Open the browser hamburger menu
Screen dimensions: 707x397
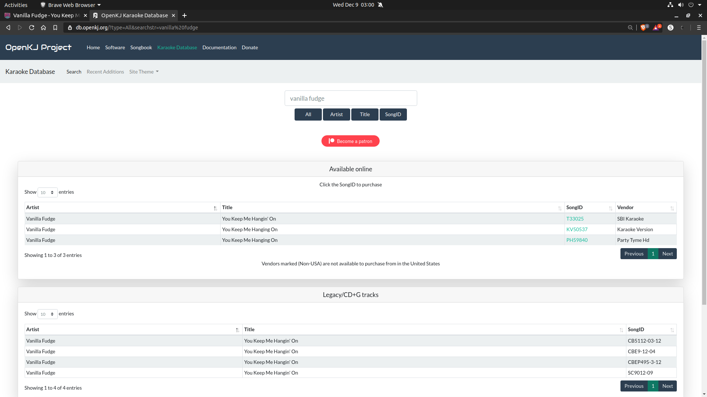pos(699,28)
